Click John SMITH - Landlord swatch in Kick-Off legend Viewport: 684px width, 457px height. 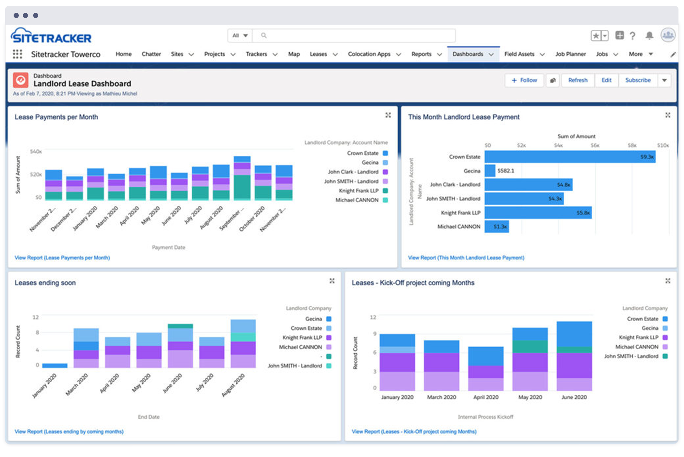[x=665, y=356]
